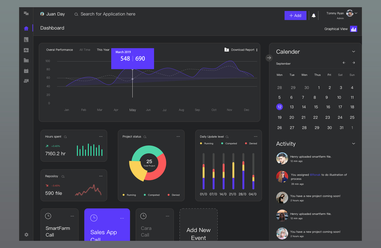Open the folder icon in sidebar
Image resolution: width=381 pixels, height=248 pixels.
point(26,60)
